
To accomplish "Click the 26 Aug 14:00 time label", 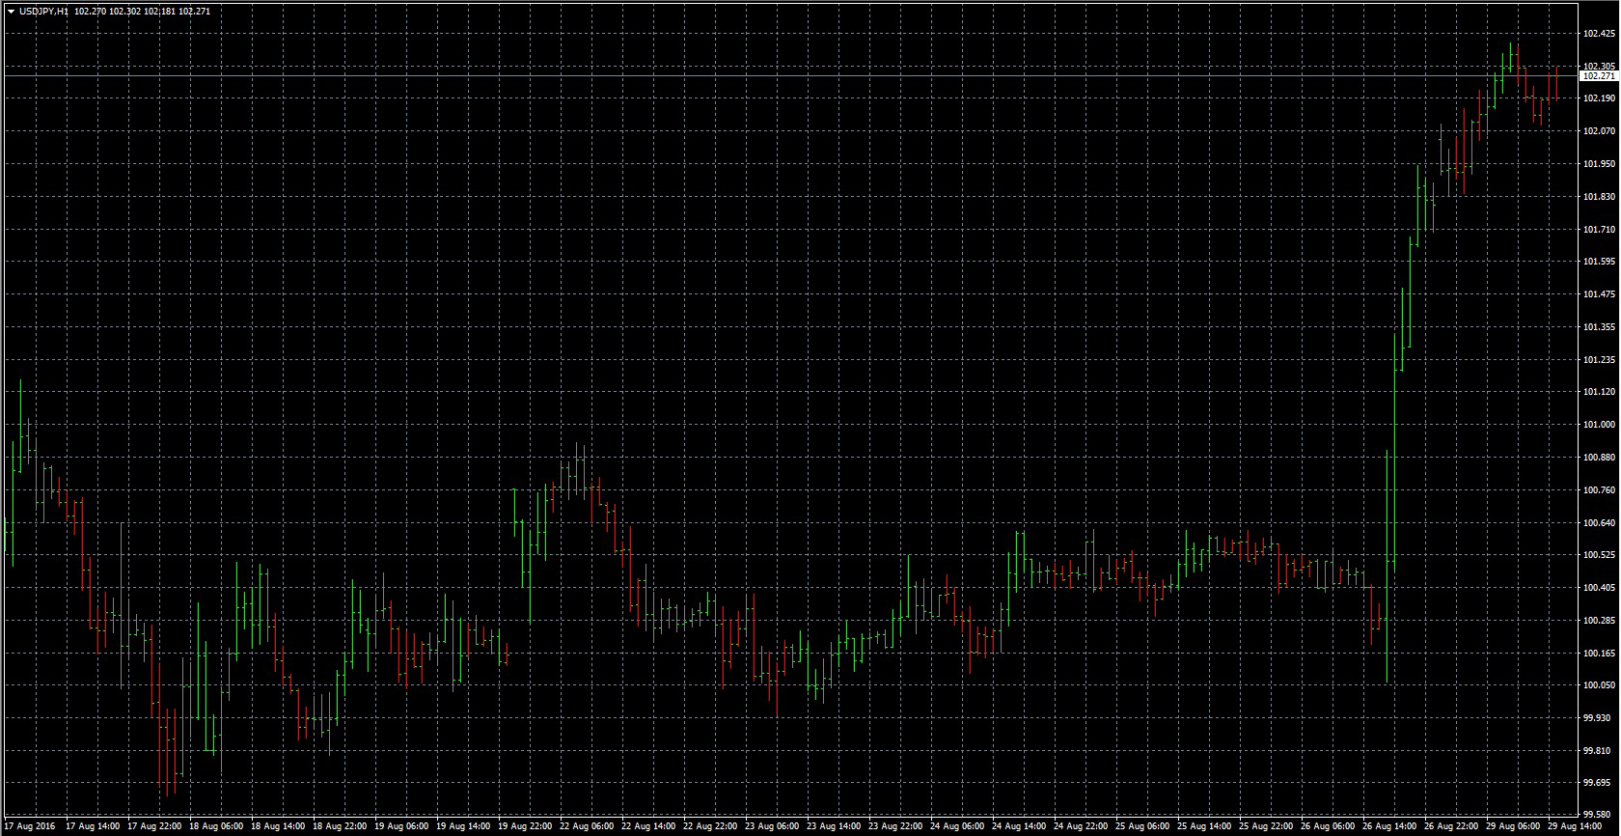I will tap(1389, 827).
